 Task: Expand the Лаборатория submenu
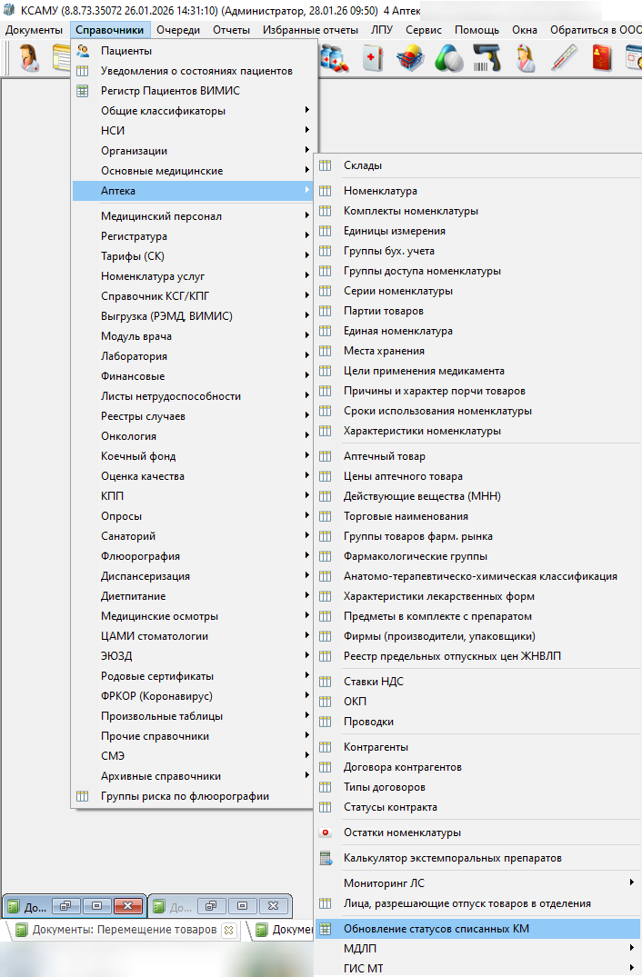pos(134,356)
